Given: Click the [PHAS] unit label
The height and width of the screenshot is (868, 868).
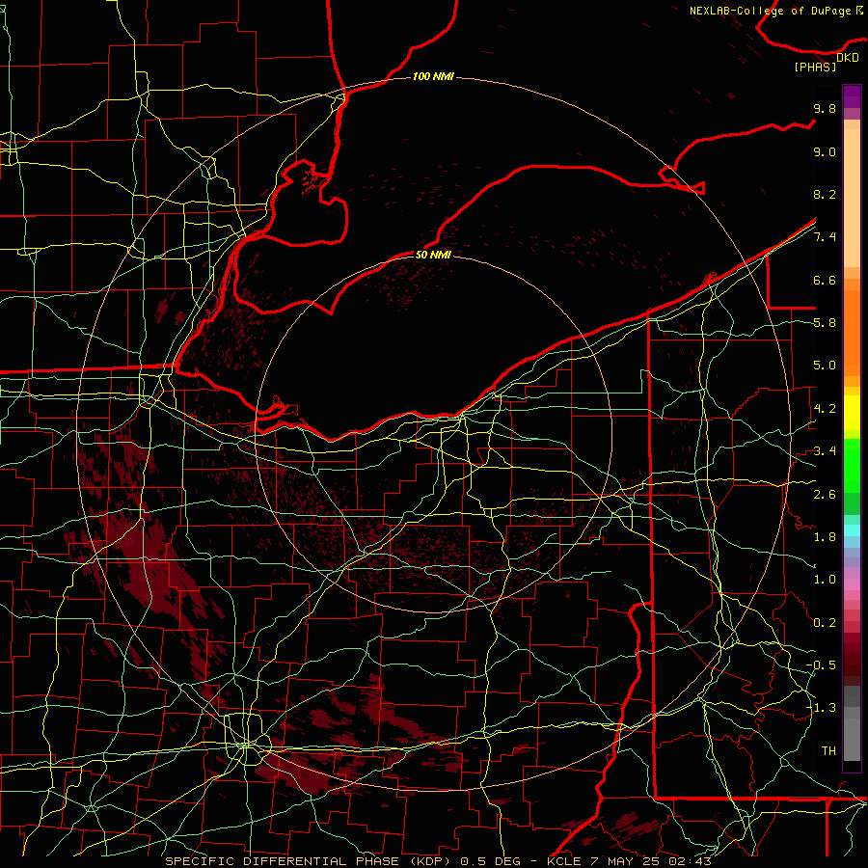Looking at the screenshot, I should click(815, 67).
